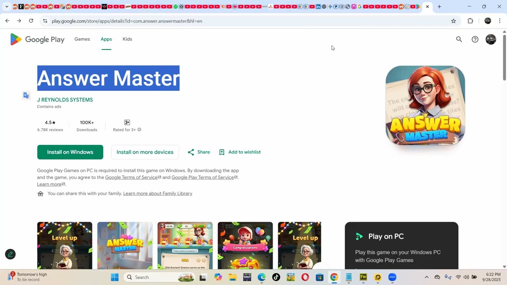Click the Family Library house icon
This screenshot has width=507, height=285.
point(40,194)
